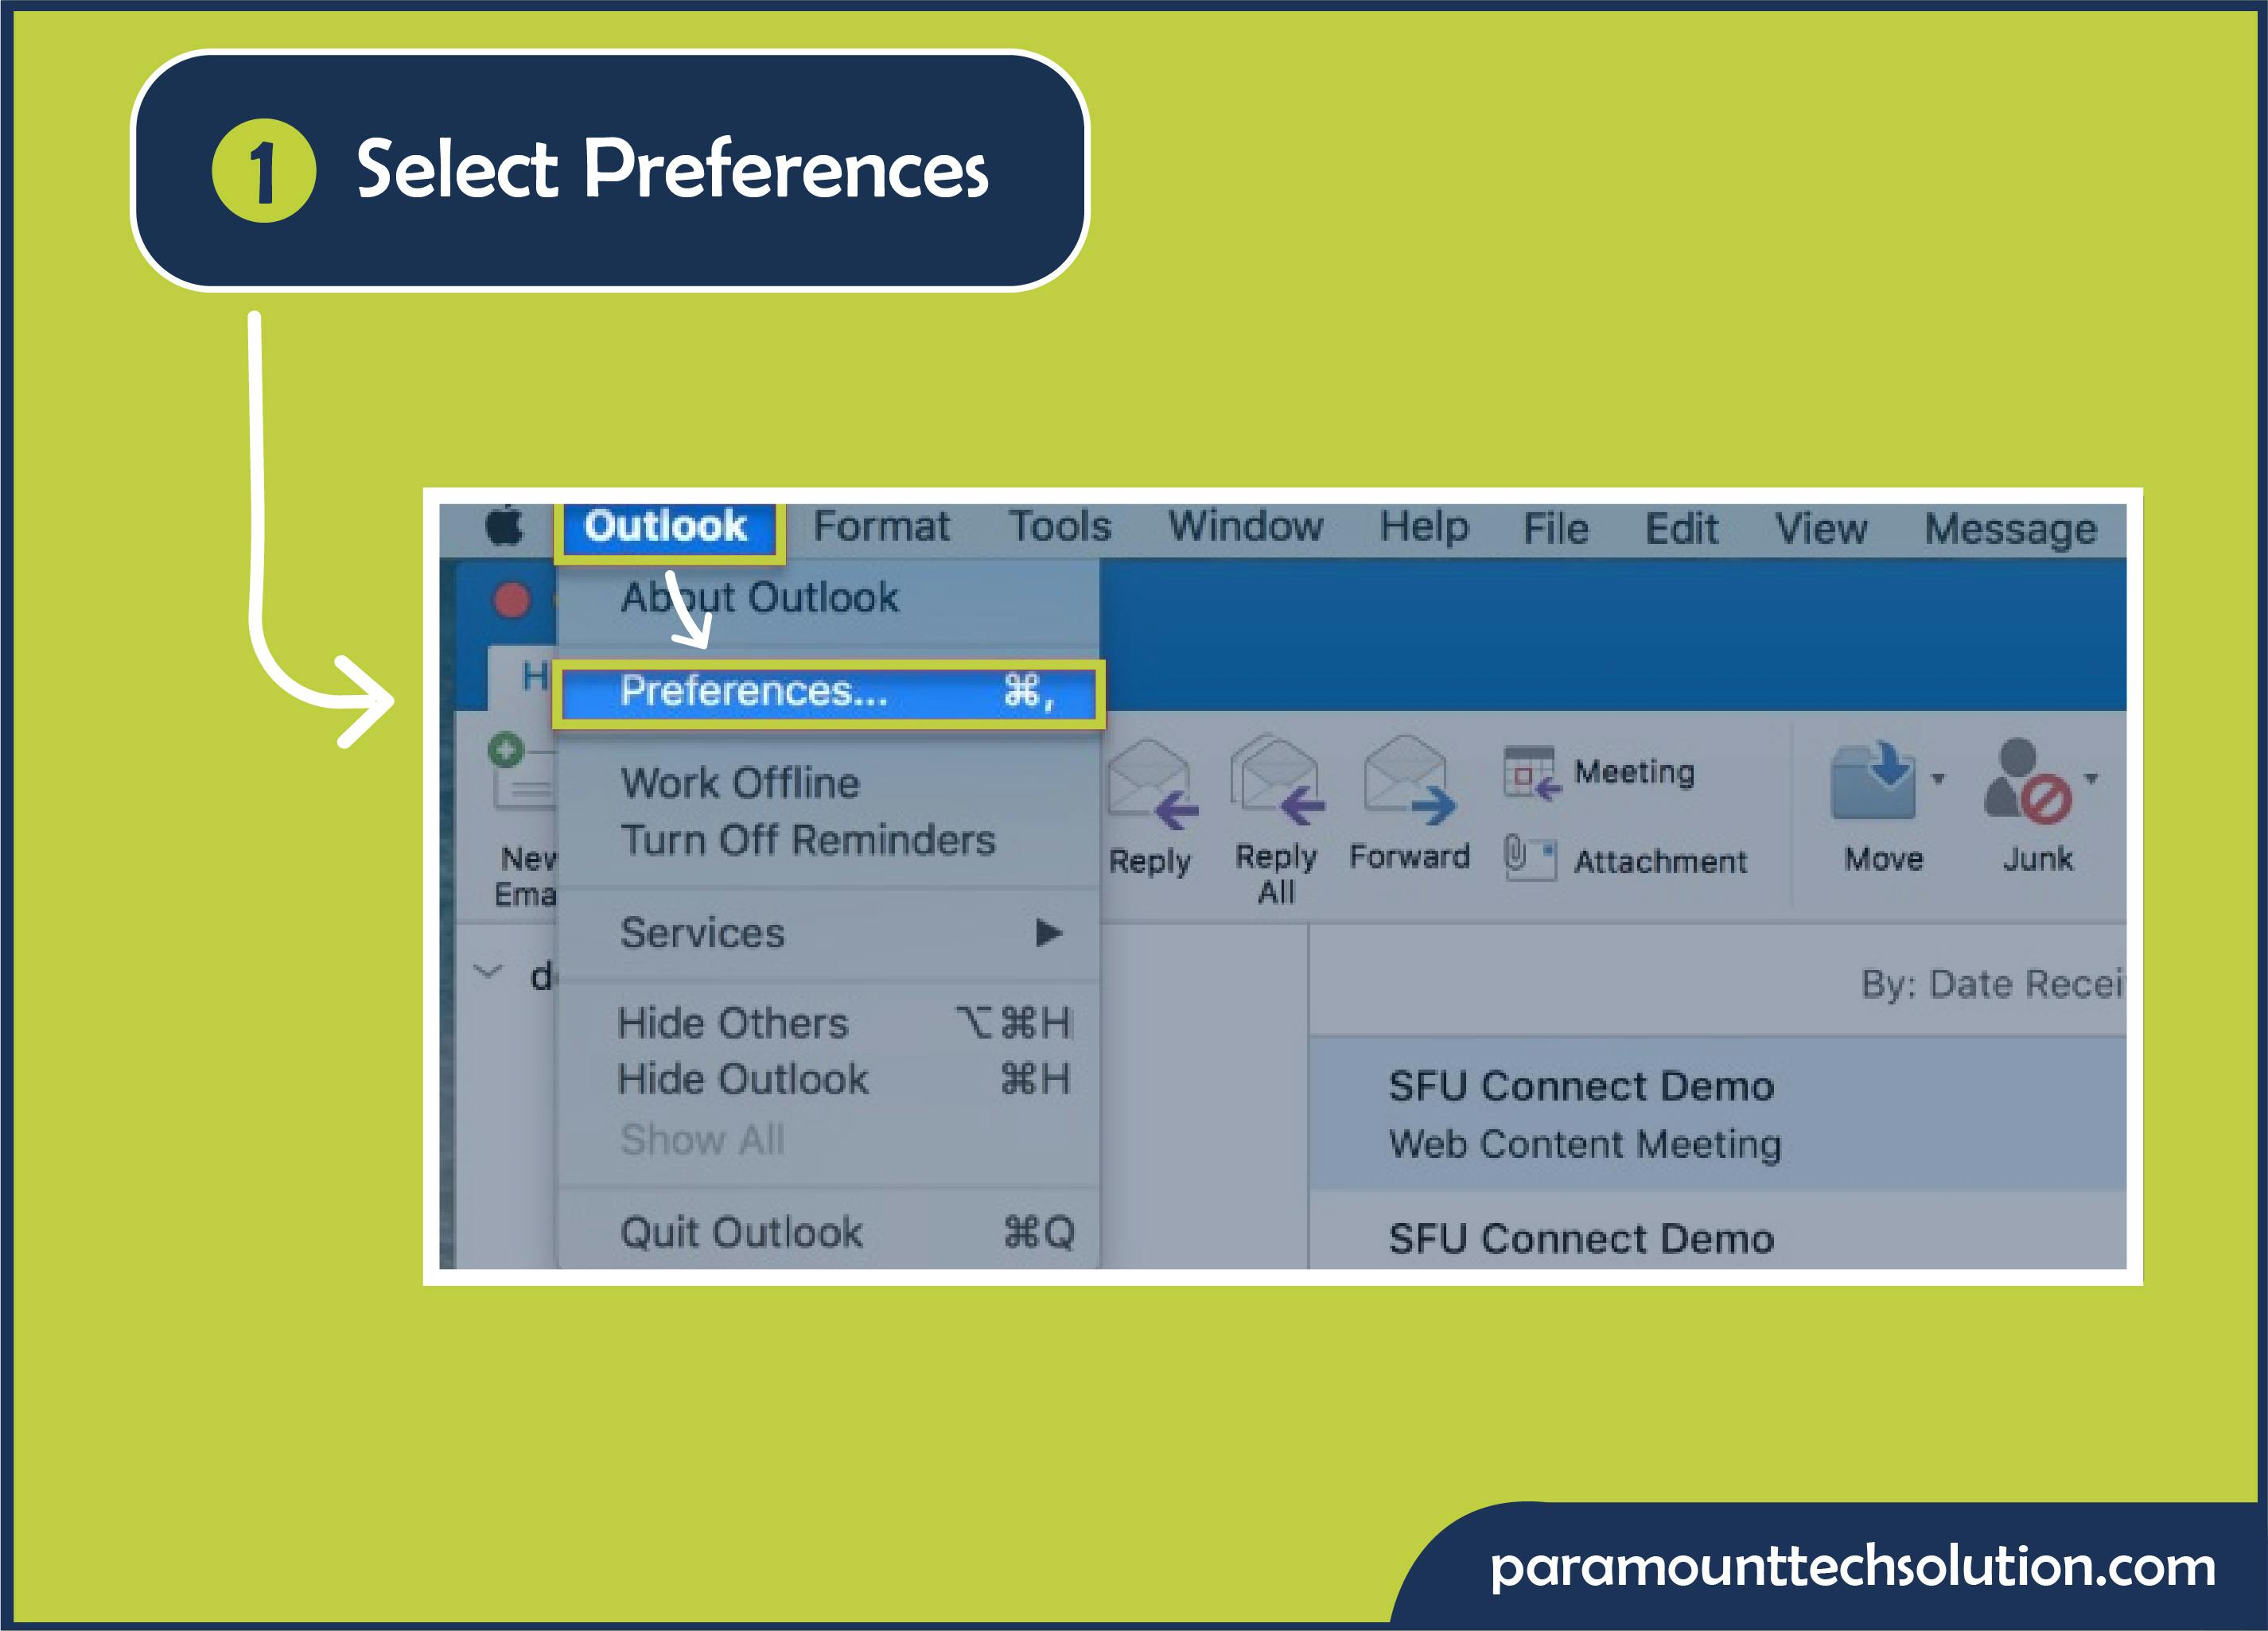Click the Attachment paperclip icon
Viewport: 2268px width, 1631px height.
tap(1530, 857)
